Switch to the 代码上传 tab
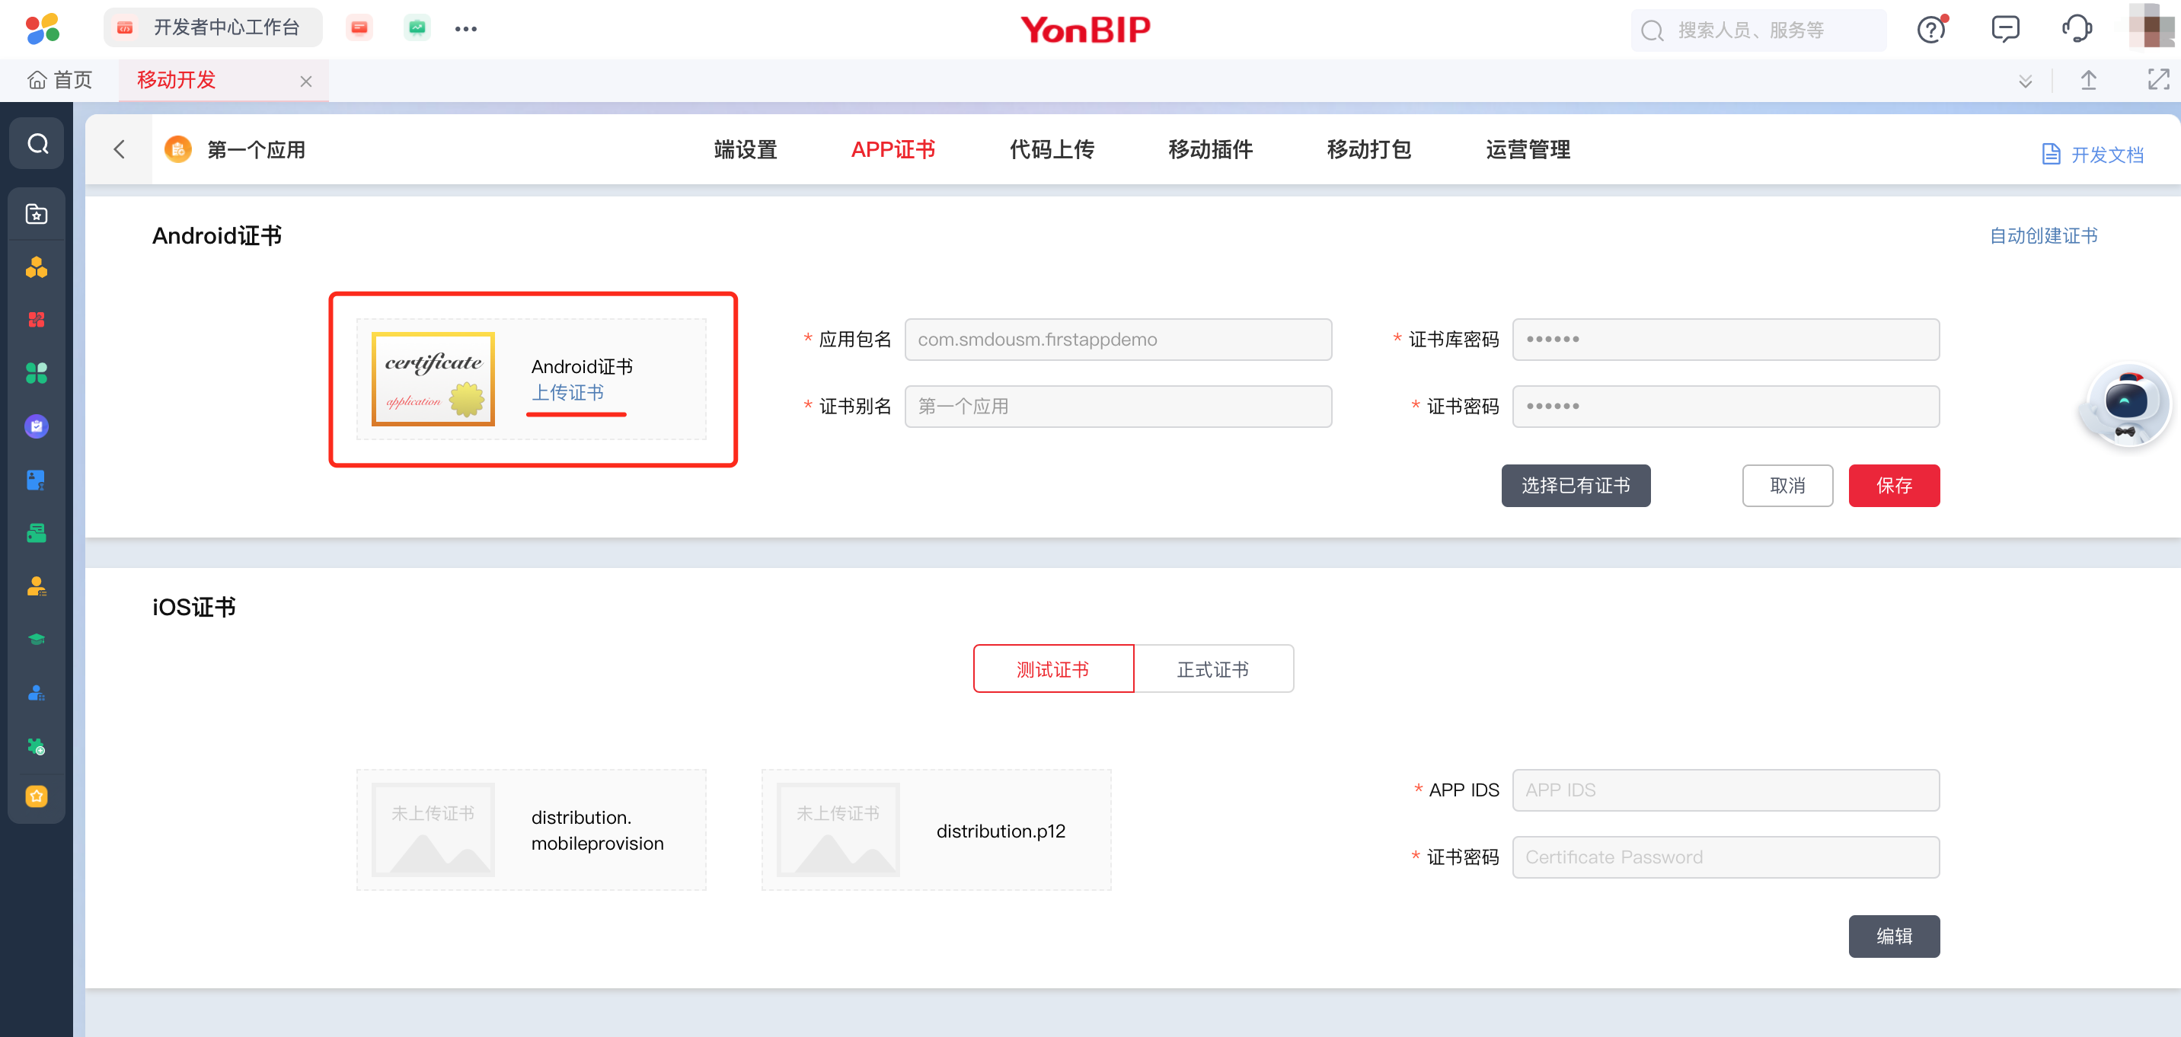The image size is (2181, 1037). click(x=1052, y=150)
